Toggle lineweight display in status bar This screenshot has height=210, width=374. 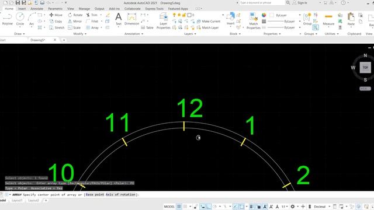click(x=251, y=206)
